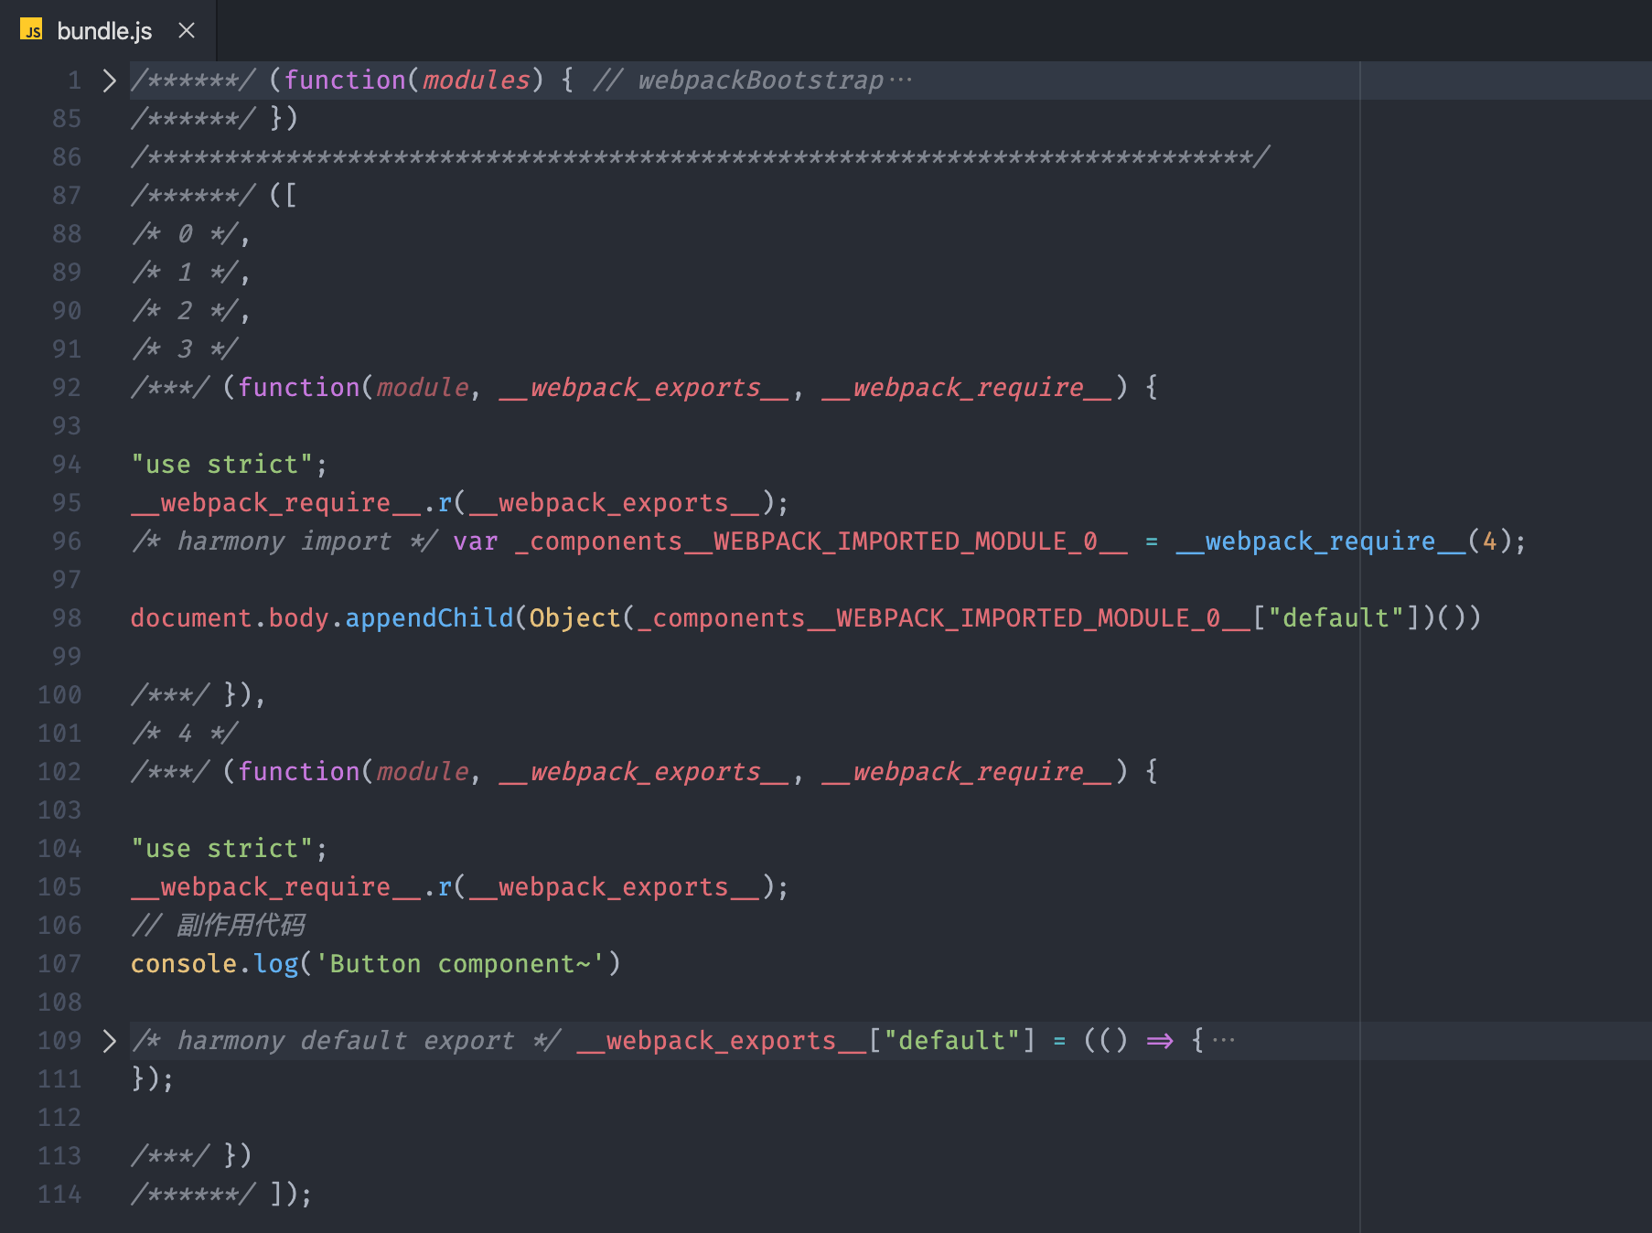Click '});' on line 111
The height and width of the screenshot is (1233, 1652).
click(152, 1079)
